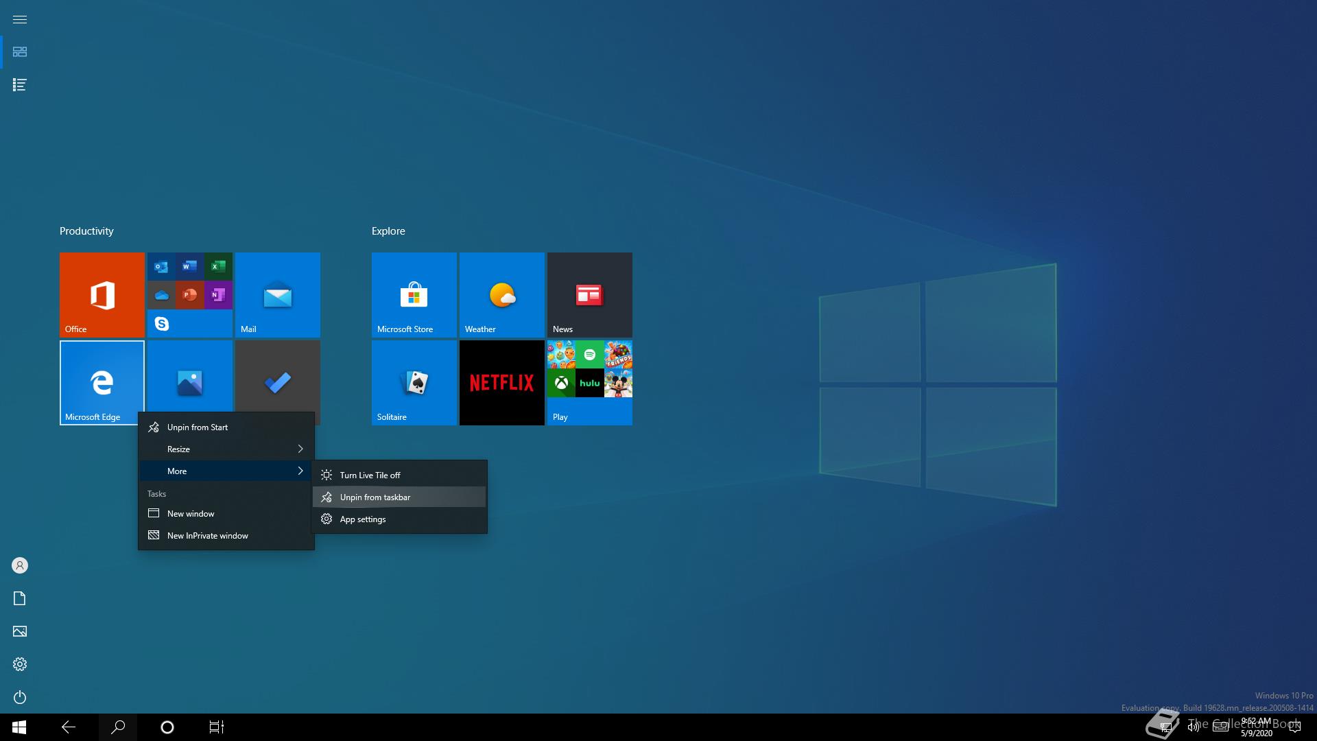Image resolution: width=1317 pixels, height=741 pixels.
Task: Open the Netflix tile
Action: click(x=501, y=382)
